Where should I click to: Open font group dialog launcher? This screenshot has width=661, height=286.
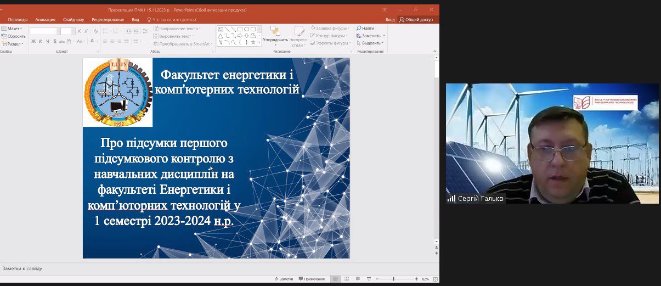click(98, 51)
